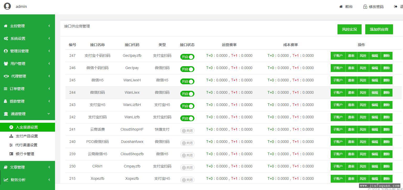Disable the 支付宝个码扫码 interface toggle

[x=187, y=57]
